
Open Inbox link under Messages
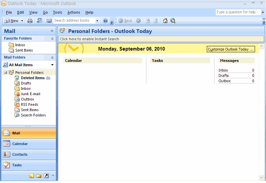(x=223, y=70)
